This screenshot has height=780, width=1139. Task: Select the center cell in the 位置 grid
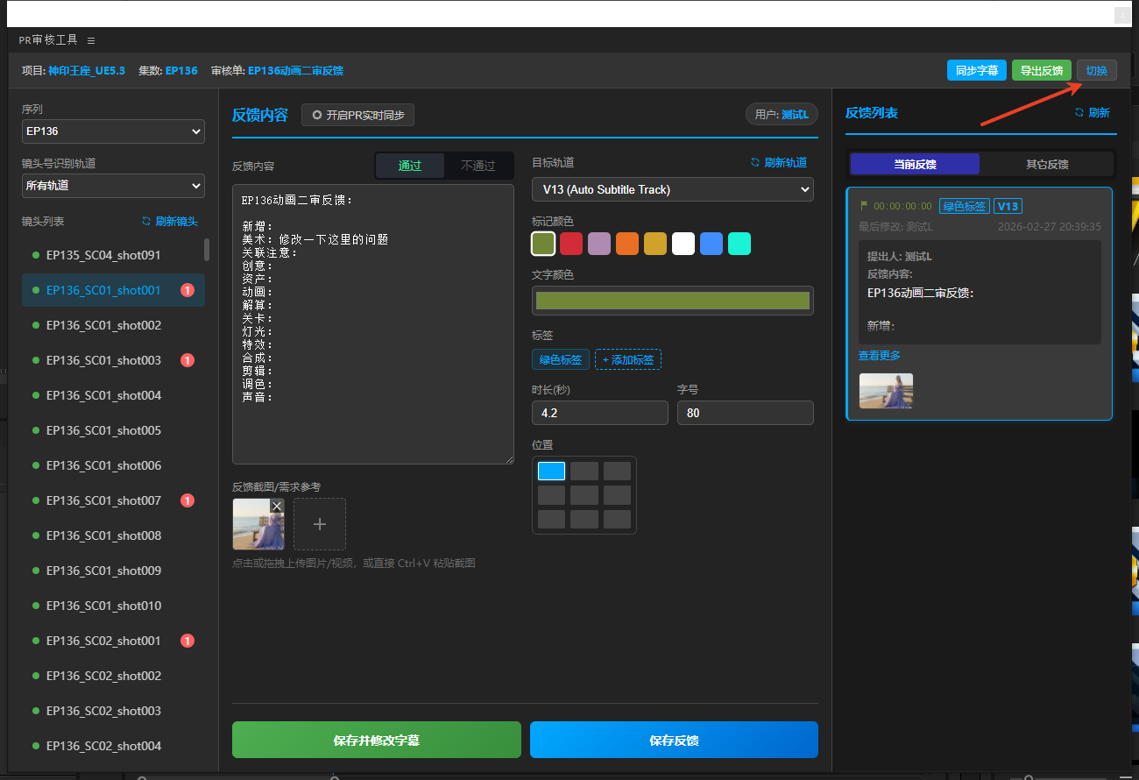(584, 495)
